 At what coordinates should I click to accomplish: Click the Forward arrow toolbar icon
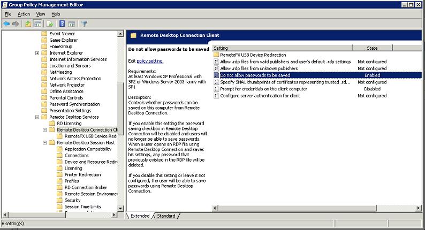pos(16,24)
